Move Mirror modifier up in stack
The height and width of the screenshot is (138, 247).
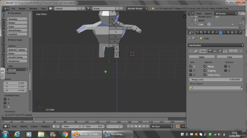point(231,51)
